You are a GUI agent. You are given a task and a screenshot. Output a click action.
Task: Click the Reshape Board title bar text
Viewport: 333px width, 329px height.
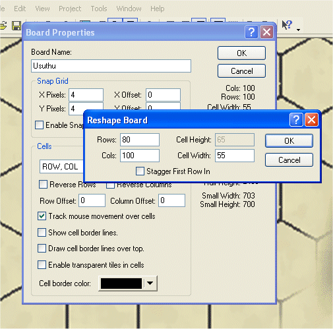pyautogui.click(x=117, y=120)
